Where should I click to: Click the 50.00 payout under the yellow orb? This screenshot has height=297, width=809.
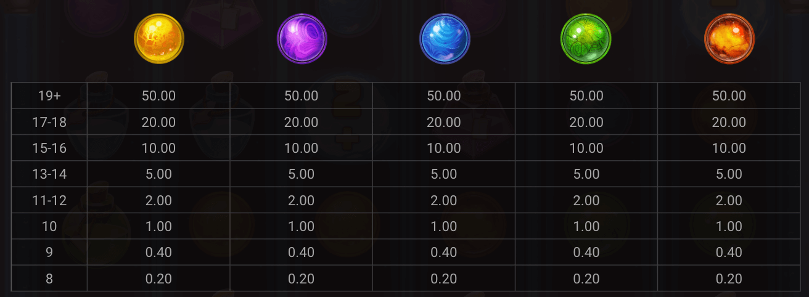[158, 96]
